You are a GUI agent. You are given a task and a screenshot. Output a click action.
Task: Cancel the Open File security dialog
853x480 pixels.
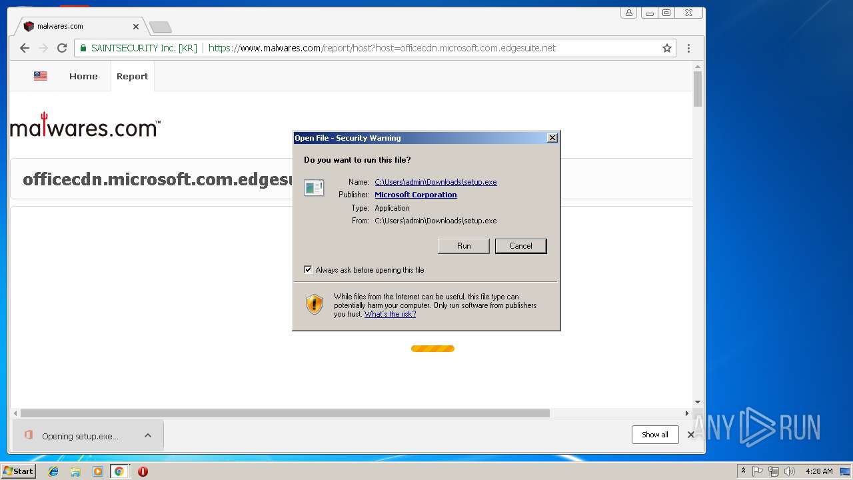[x=520, y=246]
